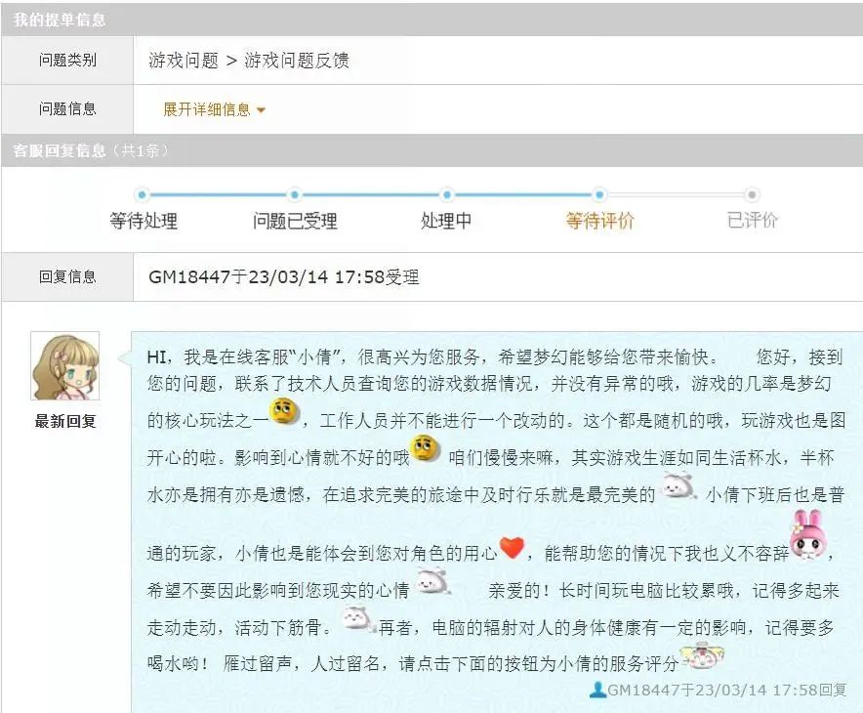This screenshot has width=863, height=713.
Task: Click the 处理中 progress step dot
Action: click(447, 194)
